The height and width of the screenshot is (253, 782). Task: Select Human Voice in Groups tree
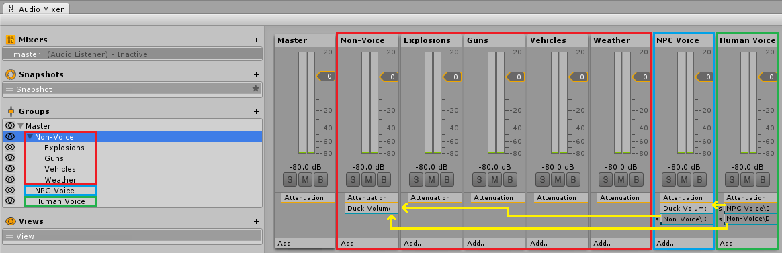pos(60,202)
